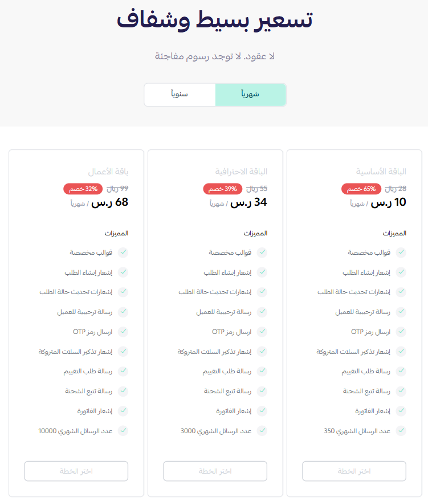Click check icon beside إشعار الفاتورة in business plan

(x=123, y=411)
